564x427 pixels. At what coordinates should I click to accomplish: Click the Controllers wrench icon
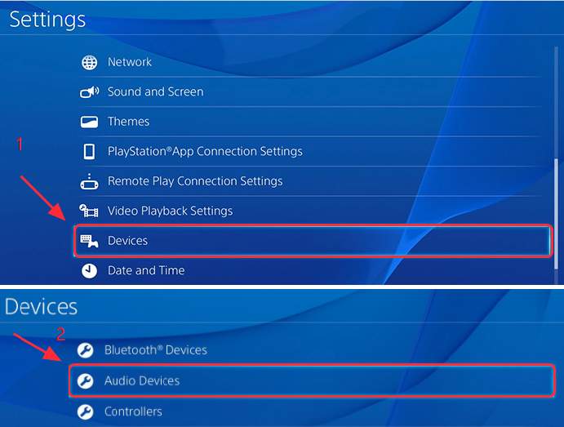coord(86,411)
